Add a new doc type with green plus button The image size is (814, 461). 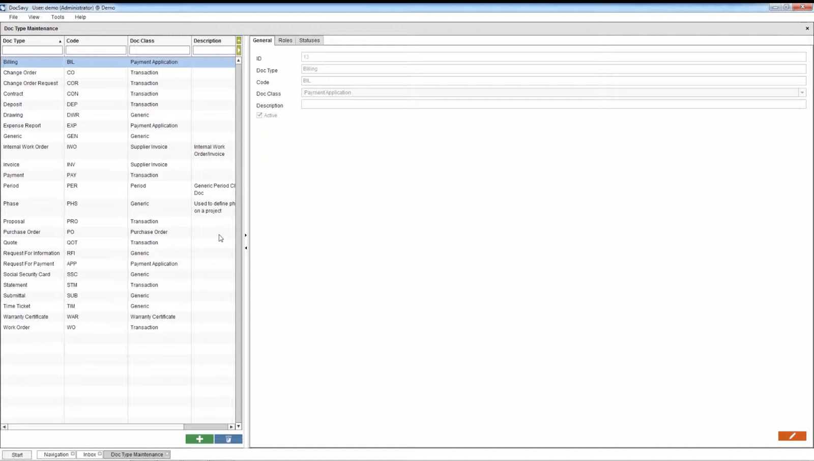point(199,439)
